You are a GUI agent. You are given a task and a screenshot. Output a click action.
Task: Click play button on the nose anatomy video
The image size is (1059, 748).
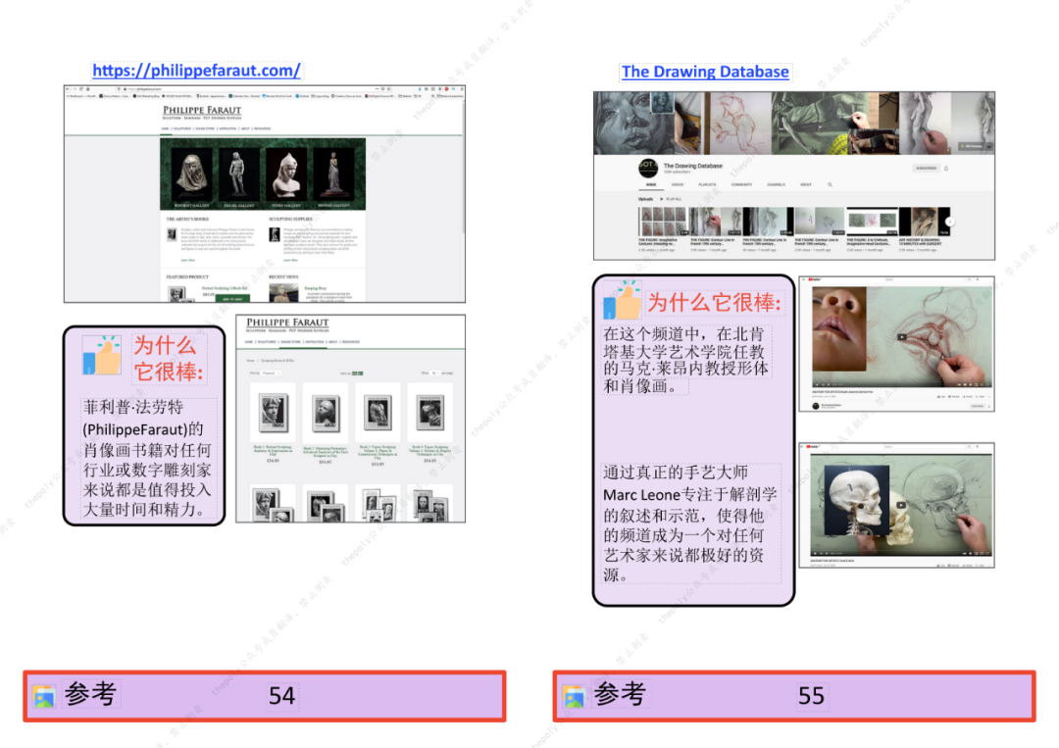[902, 336]
